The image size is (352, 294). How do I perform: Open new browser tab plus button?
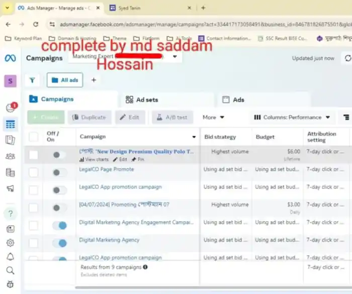point(203,8)
